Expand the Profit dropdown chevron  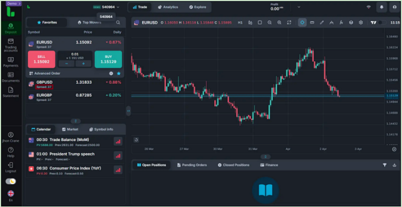tap(299, 7)
